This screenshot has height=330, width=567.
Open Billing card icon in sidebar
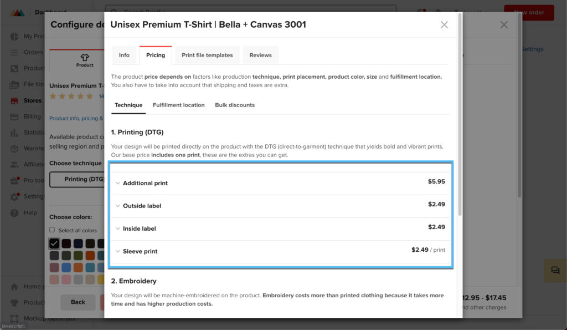coord(14,116)
